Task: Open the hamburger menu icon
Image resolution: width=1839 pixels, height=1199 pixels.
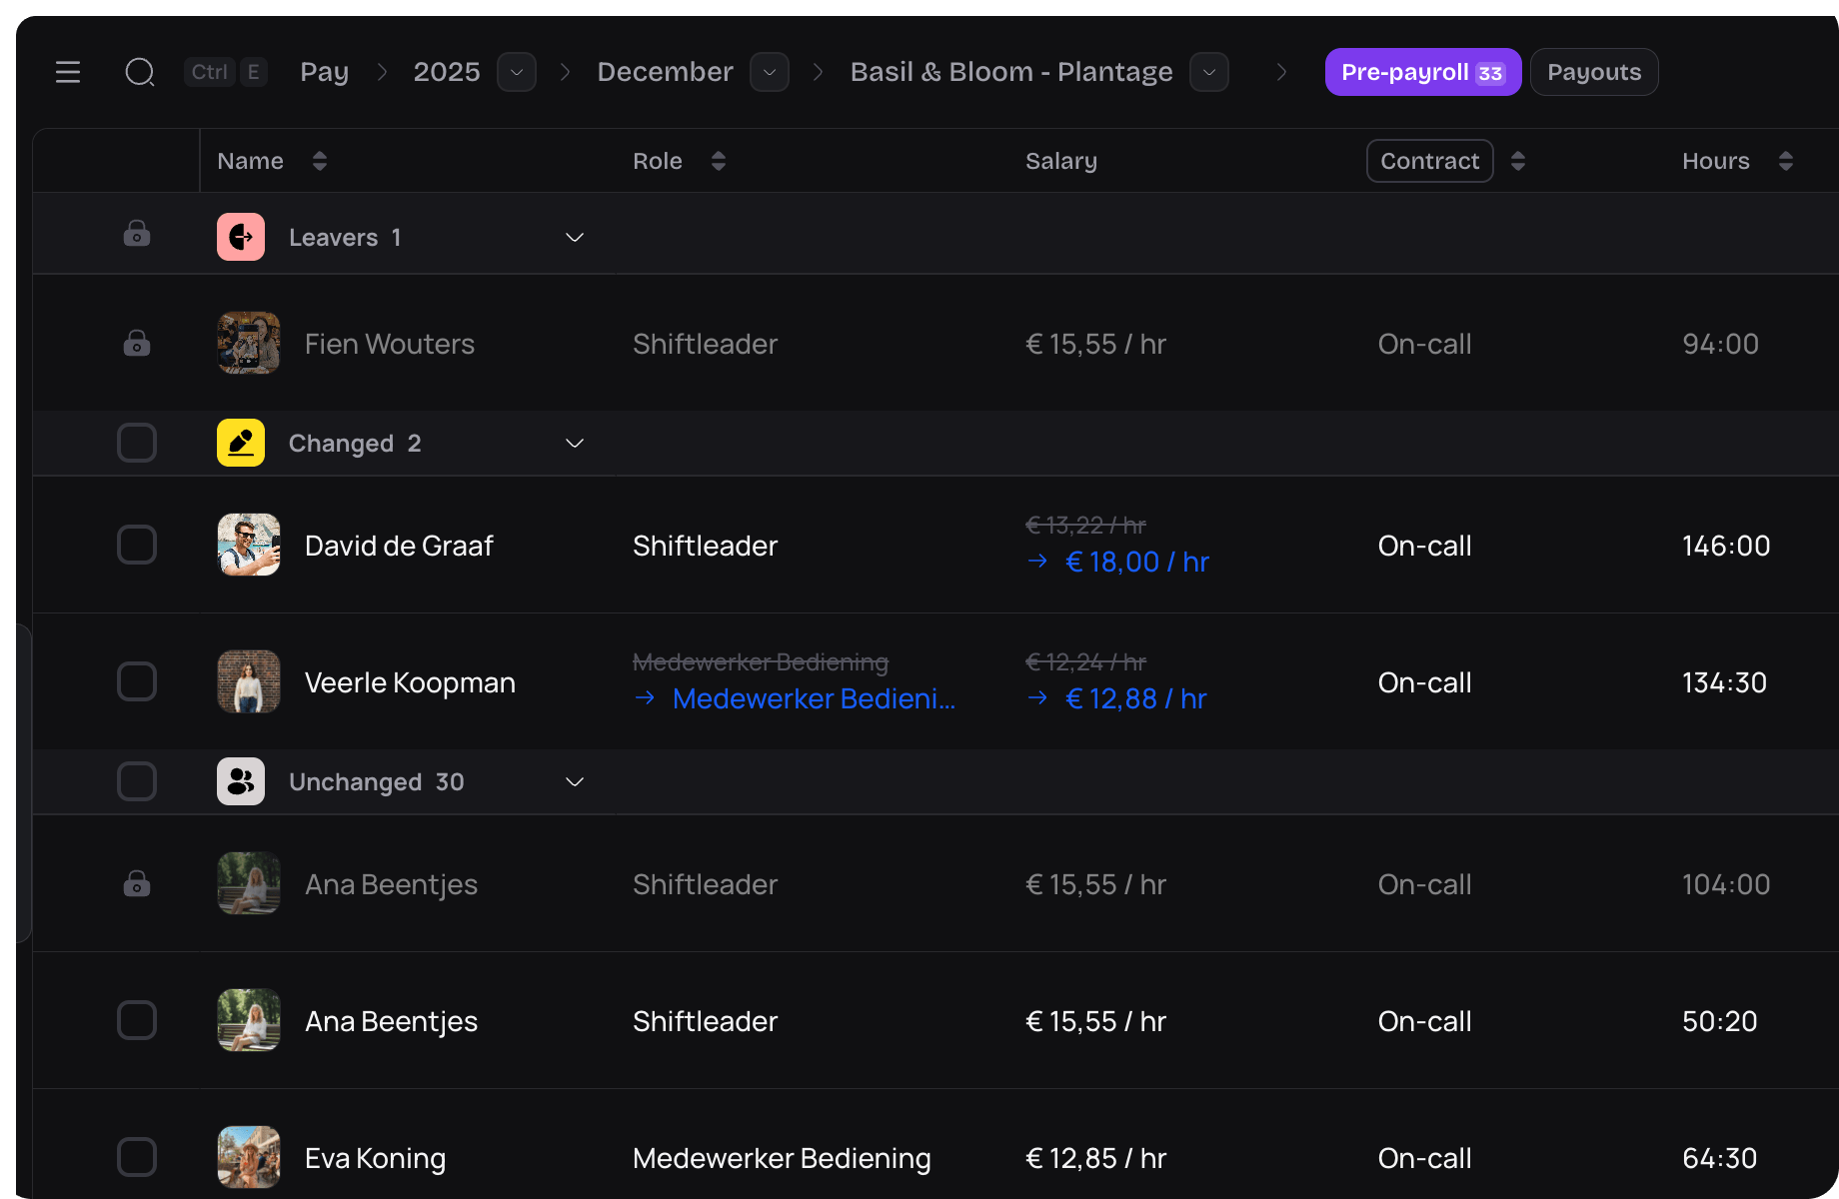Action: pos(68,72)
